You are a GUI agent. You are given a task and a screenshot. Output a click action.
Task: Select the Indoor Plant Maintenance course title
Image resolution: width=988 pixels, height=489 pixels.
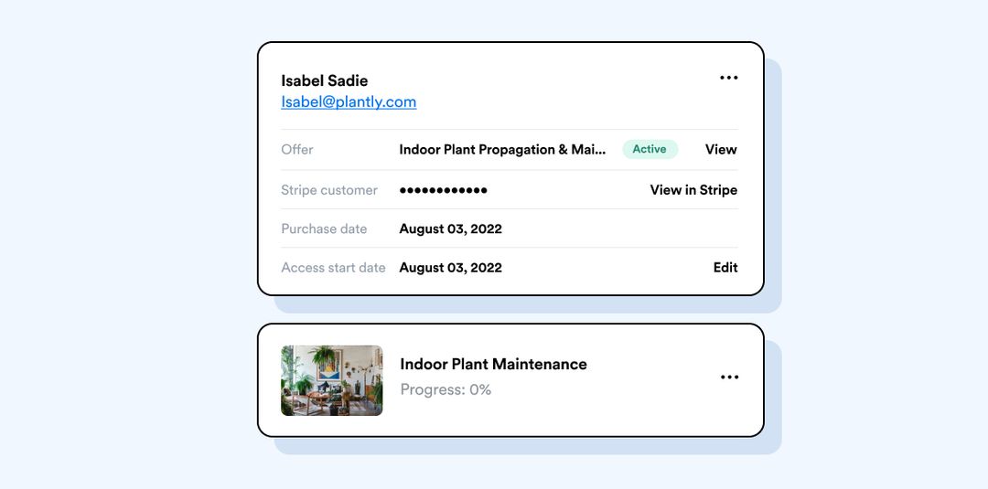click(x=493, y=364)
